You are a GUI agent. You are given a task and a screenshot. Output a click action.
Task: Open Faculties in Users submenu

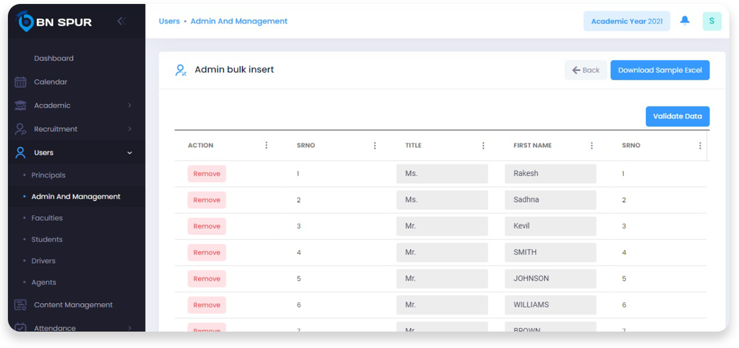pos(47,218)
